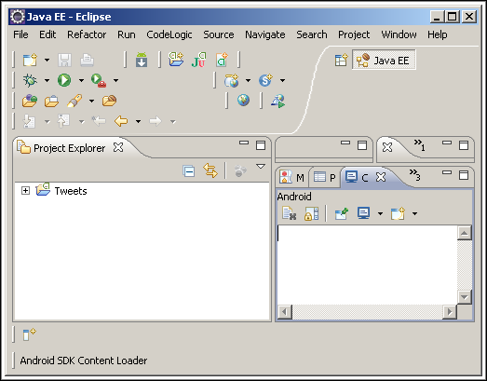487x381 pixels.
Task: Open the External Tools dropdown arrow
Action: tap(115, 80)
